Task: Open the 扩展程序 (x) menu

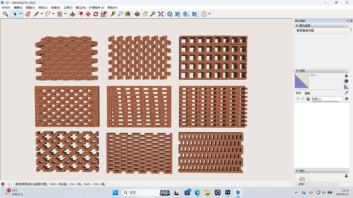Action: click(x=96, y=8)
